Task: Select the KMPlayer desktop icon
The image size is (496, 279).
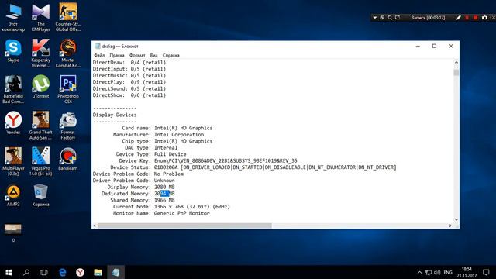Action: pyautogui.click(x=41, y=17)
